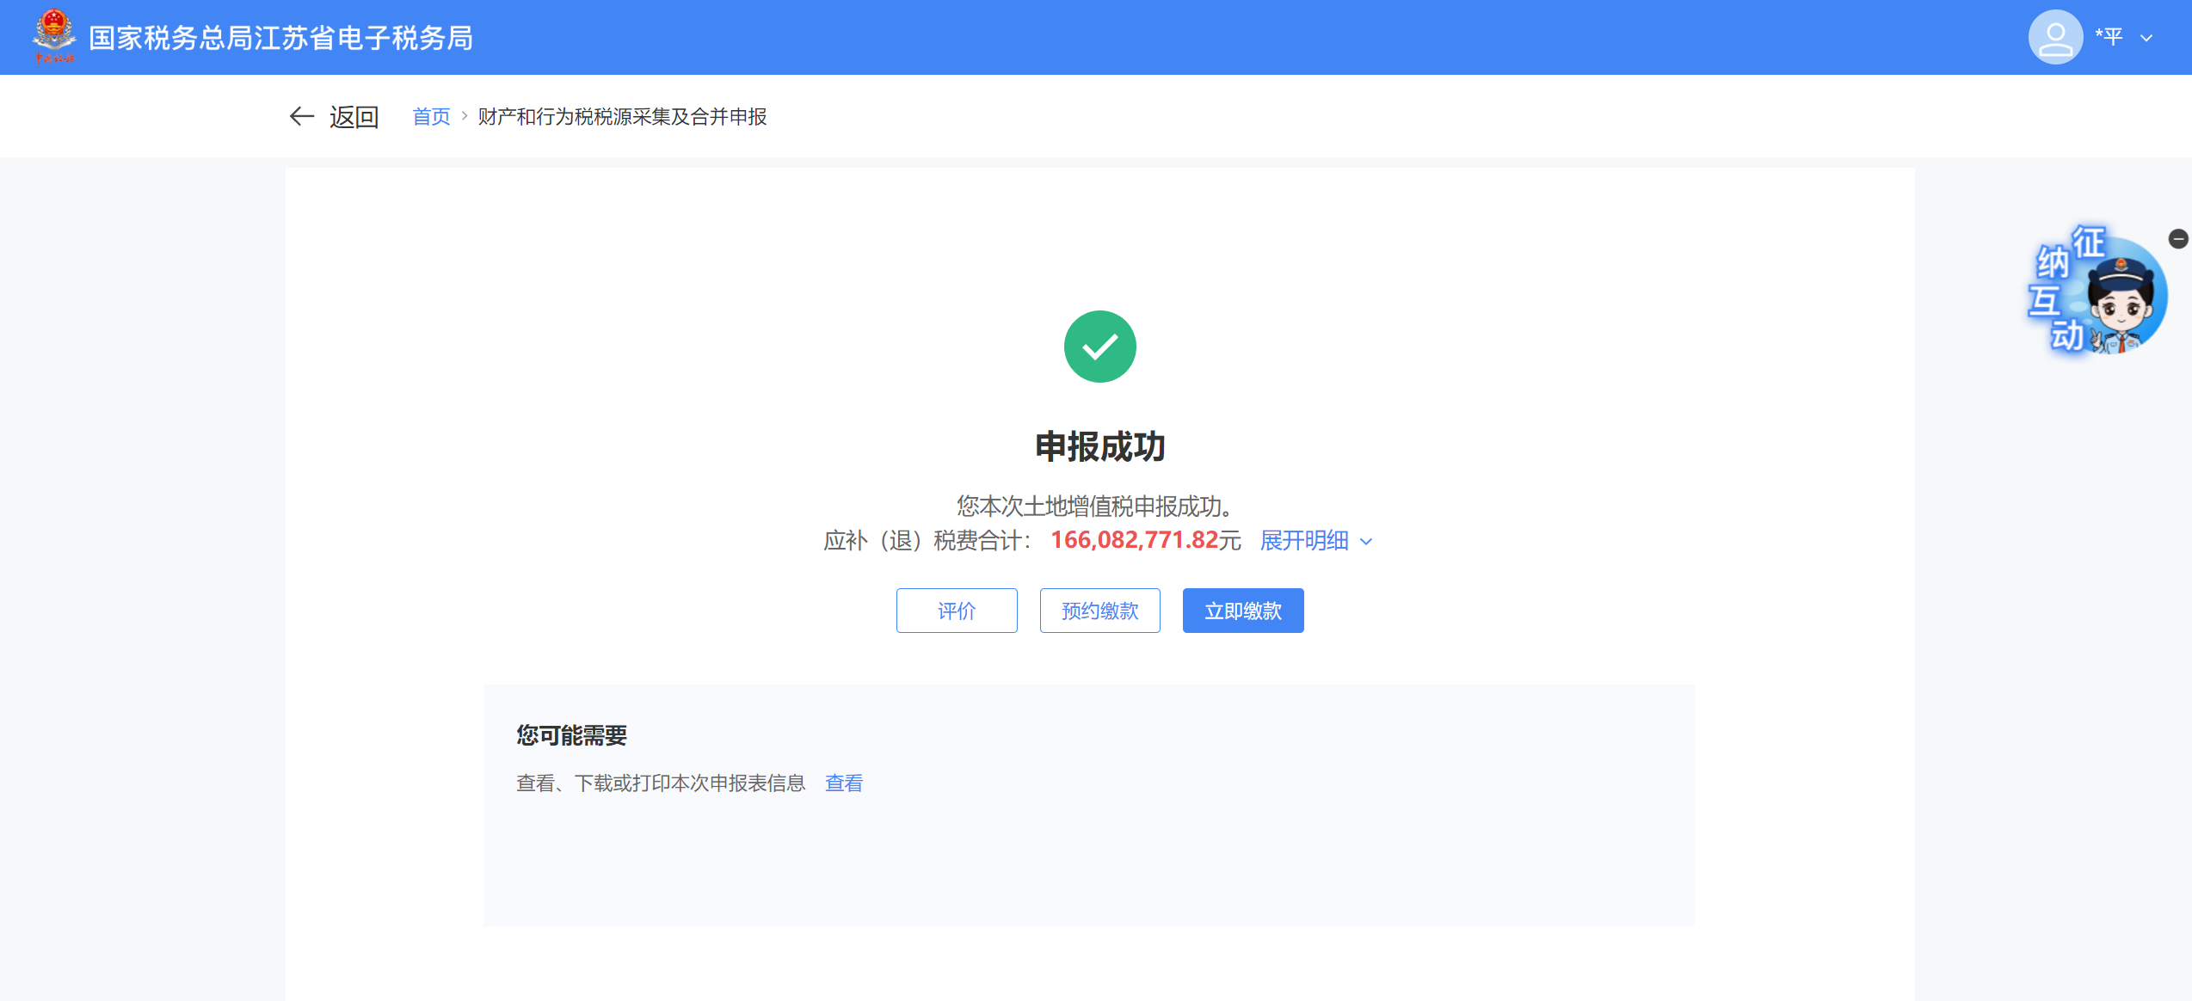2192x1001 pixels.
Task: Click the 申报成功 heading
Action: [1099, 446]
